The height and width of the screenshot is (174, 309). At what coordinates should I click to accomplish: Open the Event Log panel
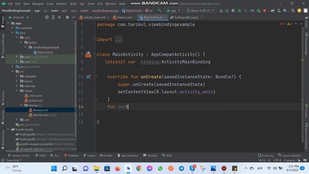(266, 156)
